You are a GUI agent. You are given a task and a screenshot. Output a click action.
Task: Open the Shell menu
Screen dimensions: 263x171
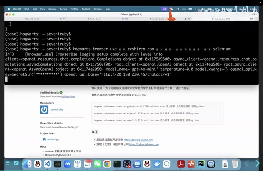click(27, 9)
